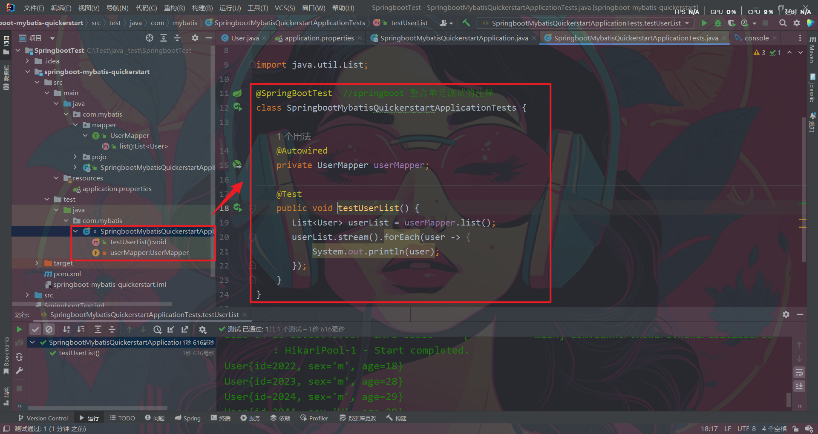Click the run gutter icon beside class declaration
The image size is (818, 434).
point(237,107)
